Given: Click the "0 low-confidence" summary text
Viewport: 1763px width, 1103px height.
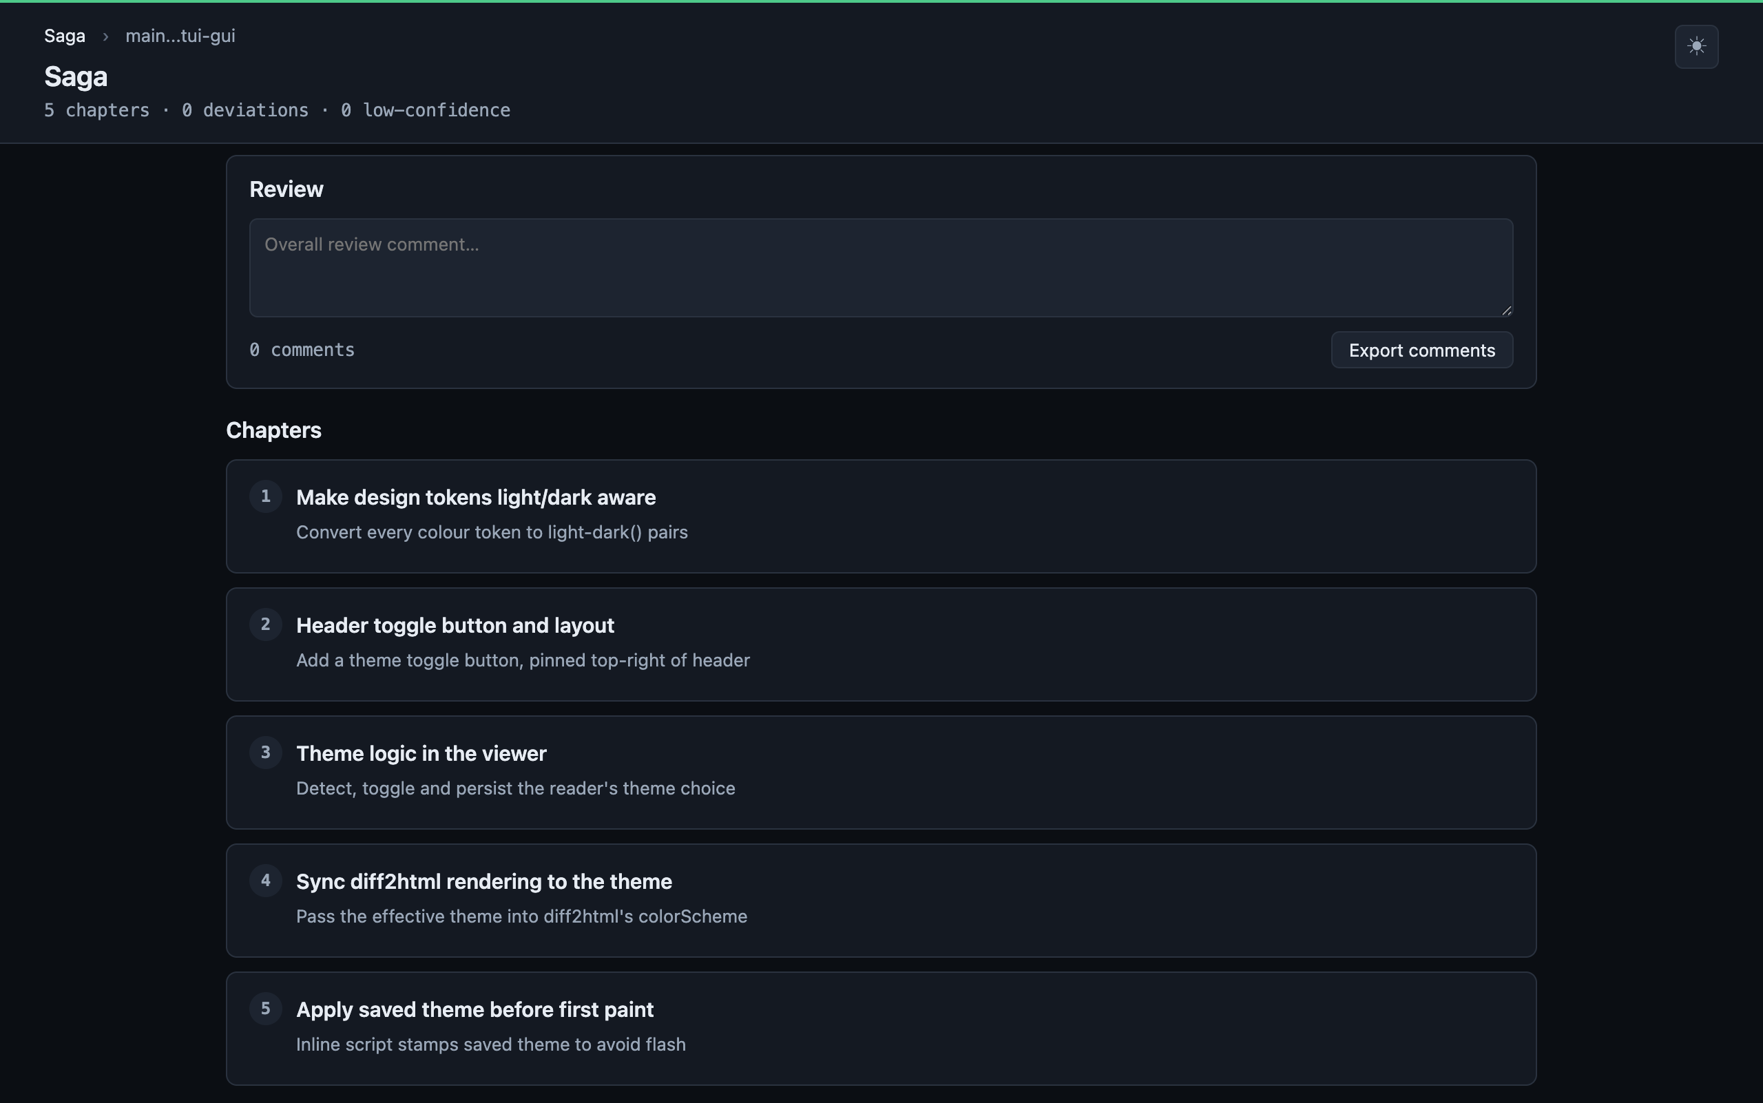Looking at the screenshot, I should [x=426, y=110].
